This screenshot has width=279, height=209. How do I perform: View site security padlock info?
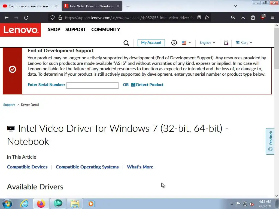(60, 18)
